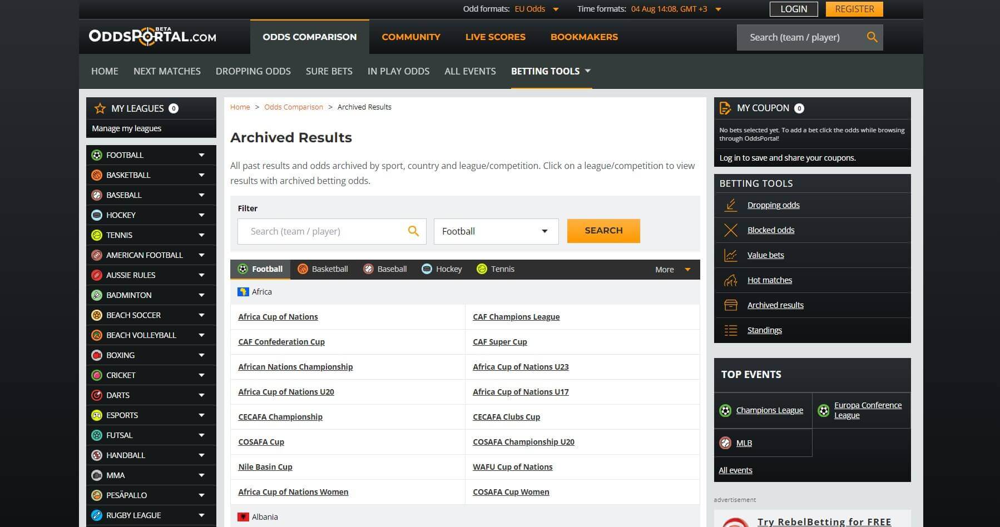Click the Tennis ball icon in sidebar

(x=98, y=235)
